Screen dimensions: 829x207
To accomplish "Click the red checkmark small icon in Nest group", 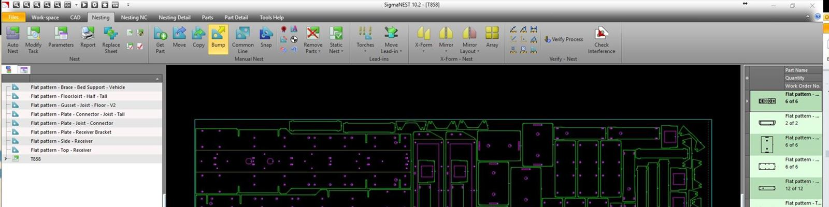I will (140, 46).
